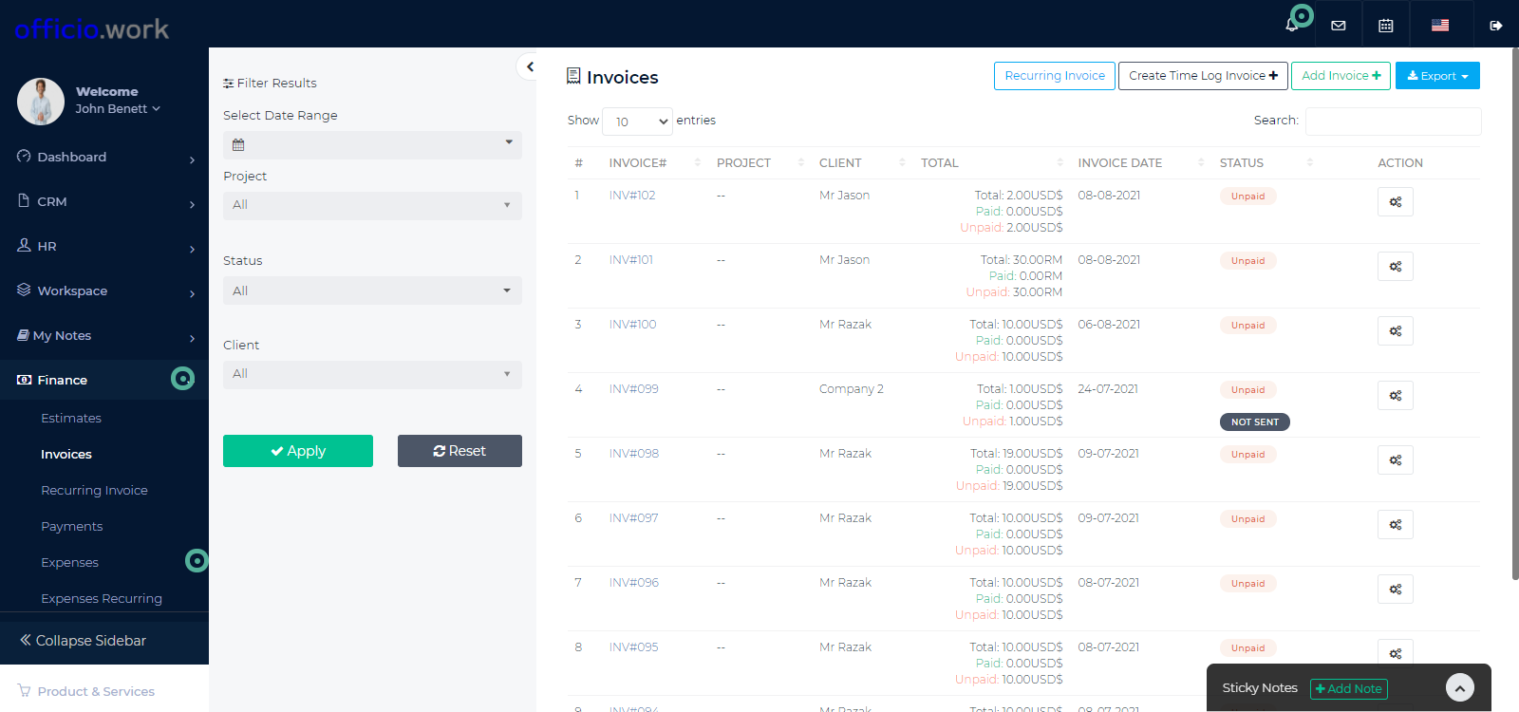The width and height of the screenshot is (1519, 712).
Task: Focus the invoice Search field
Action: click(x=1393, y=122)
